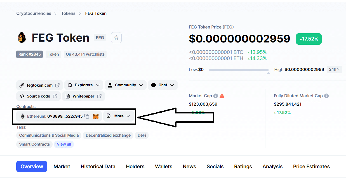This screenshot has width=346, height=178.
Task: Expand More contracts dropdown
Action: point(119,116)
